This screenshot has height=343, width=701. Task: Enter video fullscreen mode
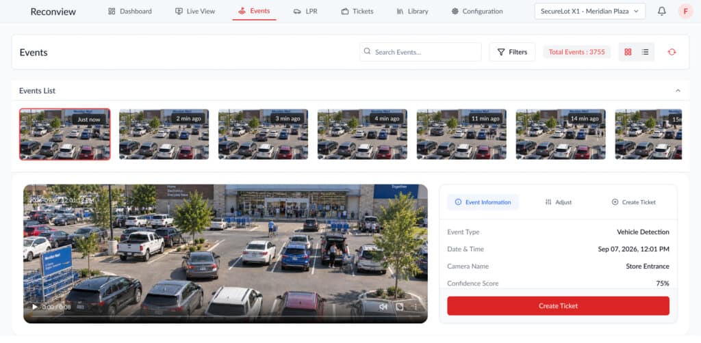(x=400, y=307)
